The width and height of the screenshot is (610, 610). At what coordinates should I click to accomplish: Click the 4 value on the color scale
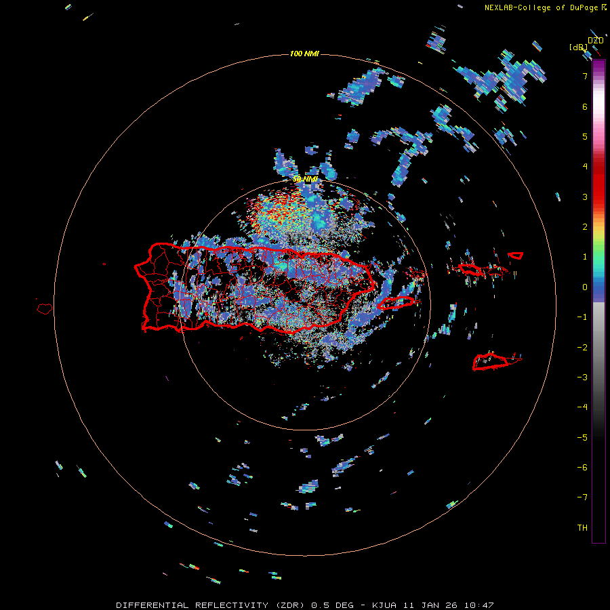[585, 167]
